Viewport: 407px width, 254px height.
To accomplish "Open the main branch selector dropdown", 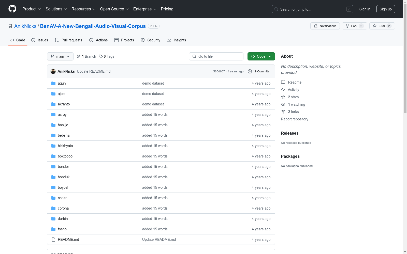I will [60, 56].
